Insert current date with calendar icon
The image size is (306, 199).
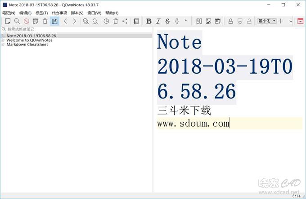[x=218, y=21]
